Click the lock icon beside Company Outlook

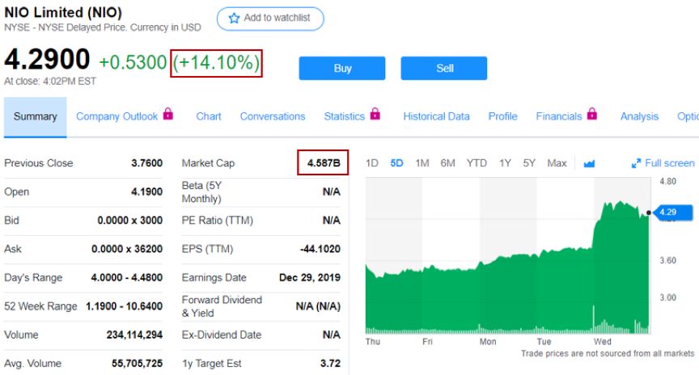(x=168, y=114)
